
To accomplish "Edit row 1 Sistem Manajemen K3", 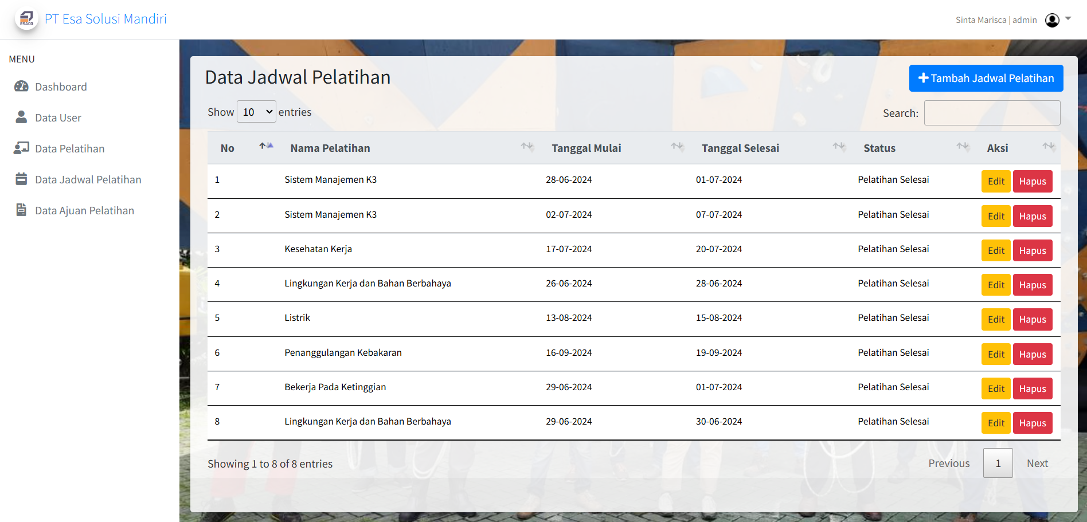I will coord(996,182).
